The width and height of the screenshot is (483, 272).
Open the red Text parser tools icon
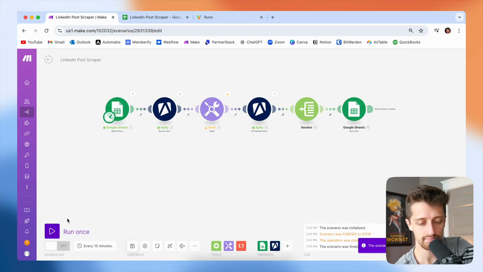241,246
